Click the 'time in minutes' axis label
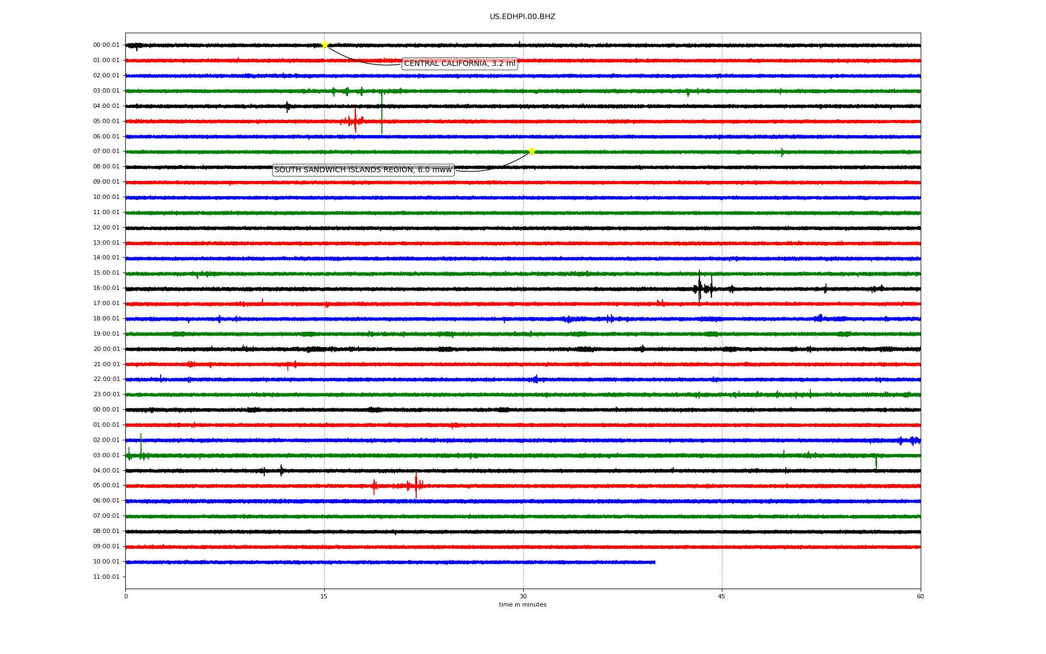 (522, 605)
